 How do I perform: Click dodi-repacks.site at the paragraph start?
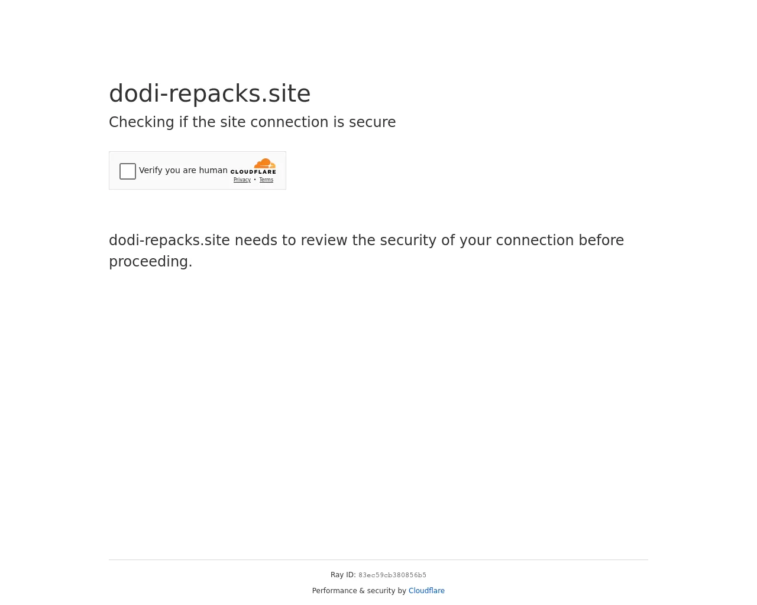coord(169,240)
